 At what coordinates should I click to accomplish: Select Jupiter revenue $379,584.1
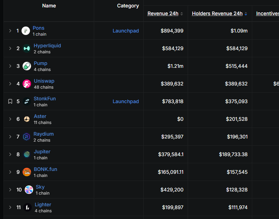[x=171, y=154]
